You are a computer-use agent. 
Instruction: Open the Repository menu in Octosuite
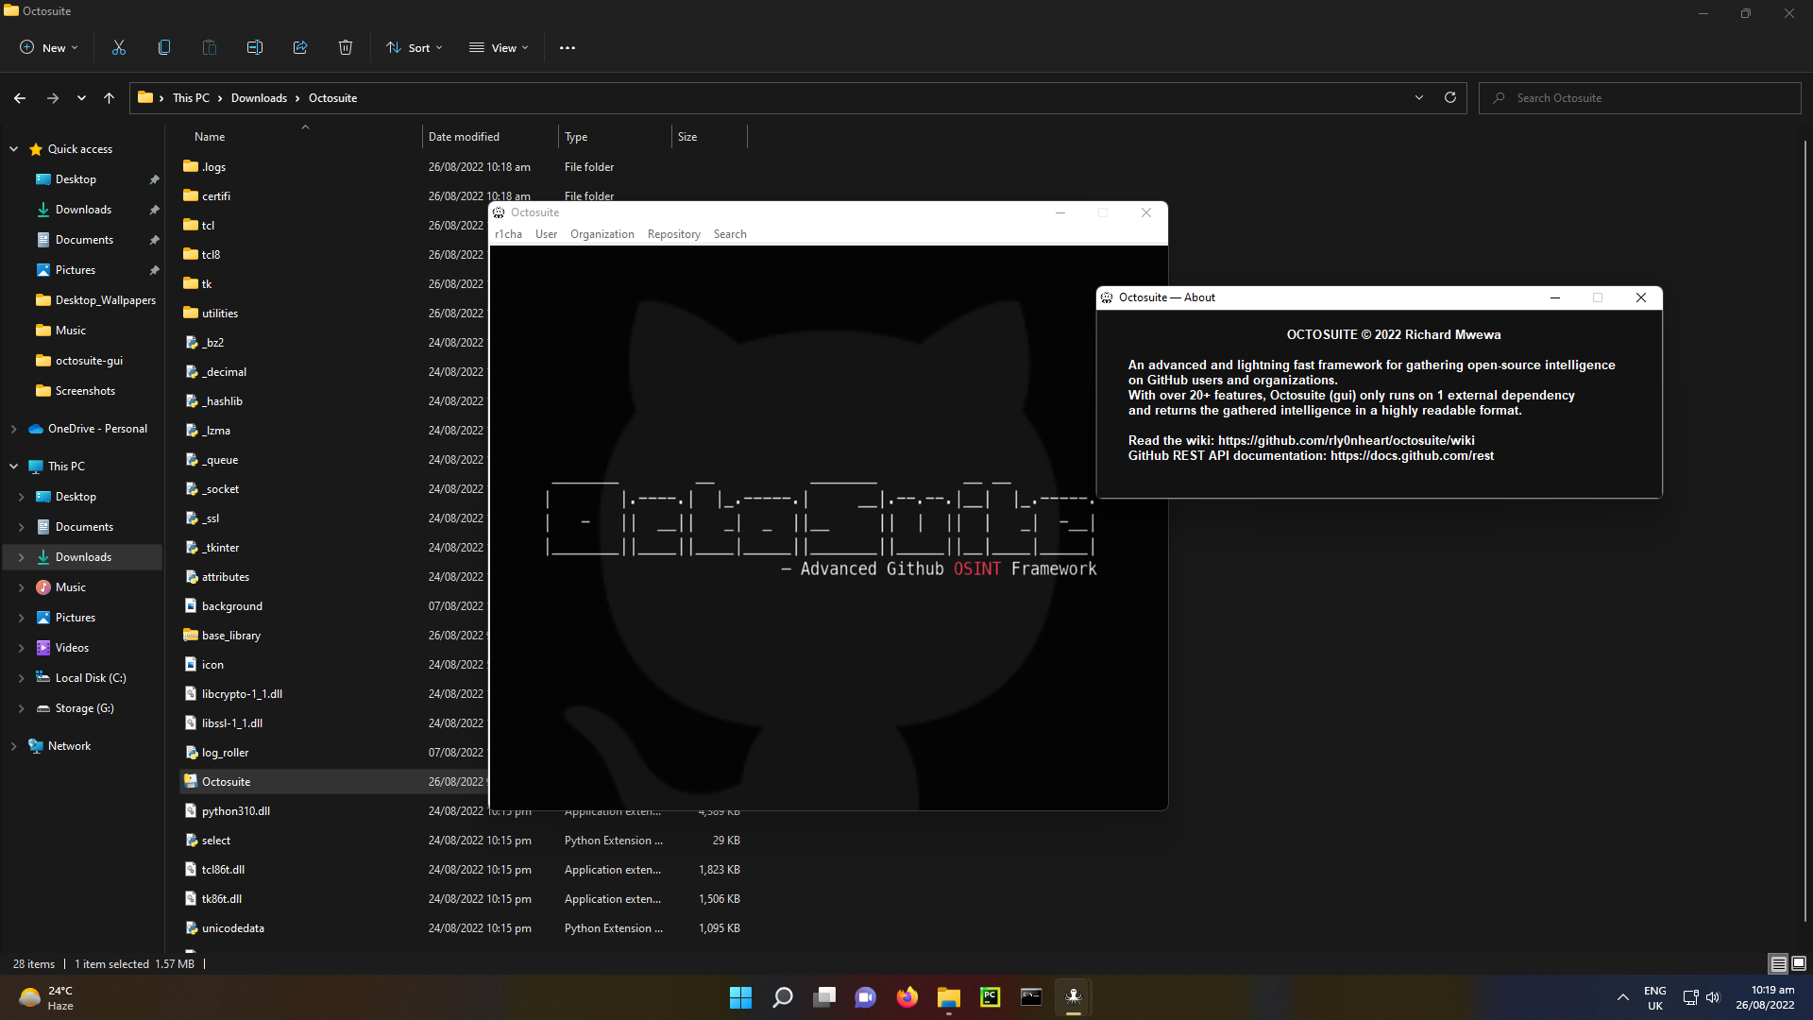[673, 233]
